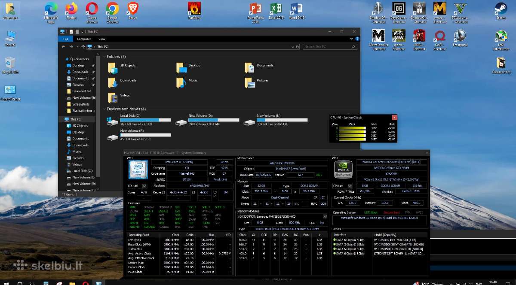Open New Volume (F:) drive tile
This screenshot has height=285, width=516.
pyautogui.click(x=139, y=135)
